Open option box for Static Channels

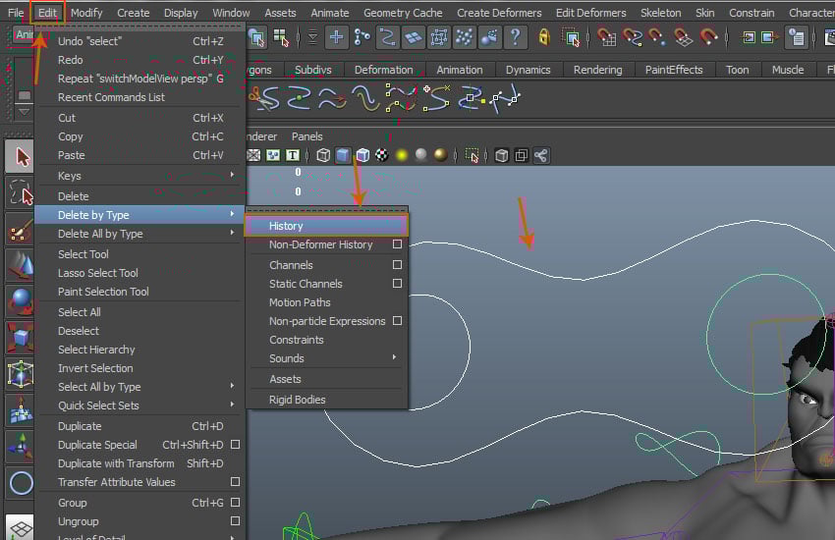pyautogui.click(x=398, y=284)
